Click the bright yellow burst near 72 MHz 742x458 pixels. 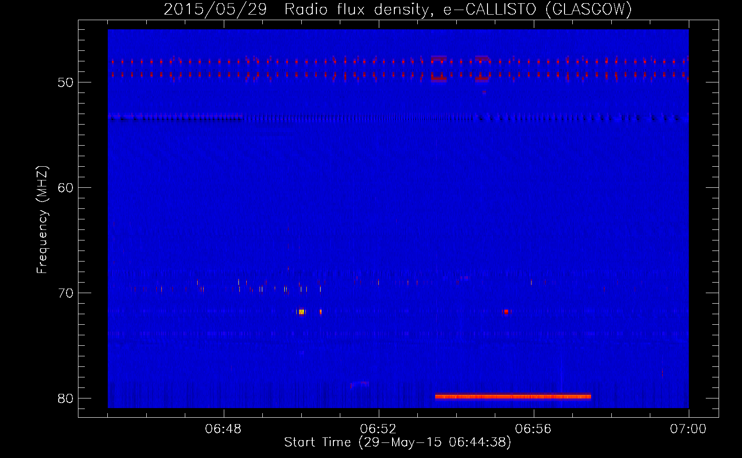(301, 312)
